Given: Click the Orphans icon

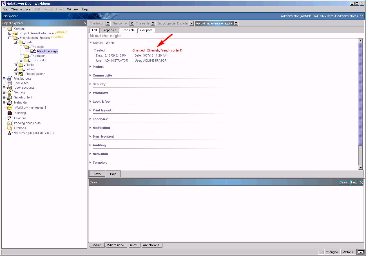Looking at the screenshot, I should (x=10, y=128).
